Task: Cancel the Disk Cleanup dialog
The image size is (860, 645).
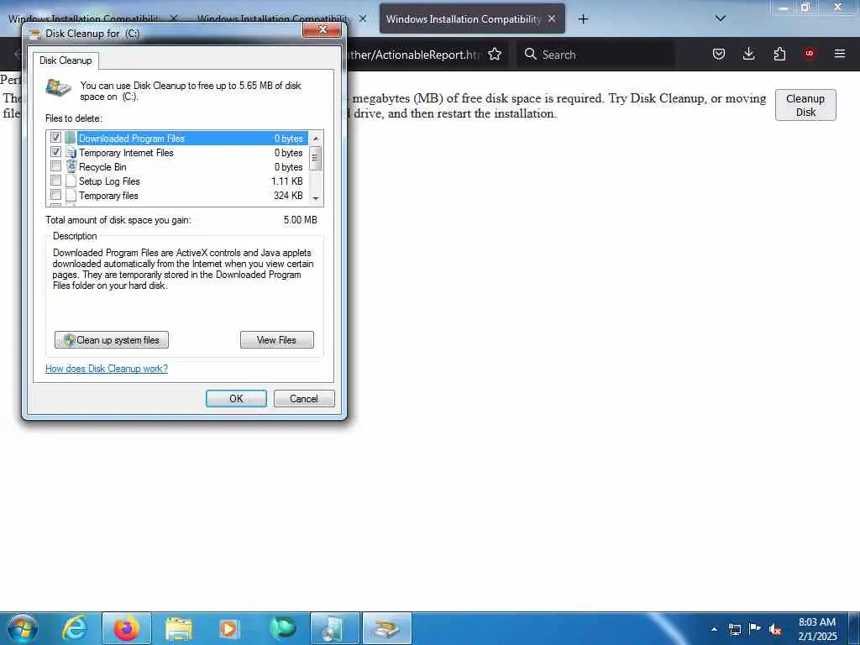Action: click(x=304, y=399)
